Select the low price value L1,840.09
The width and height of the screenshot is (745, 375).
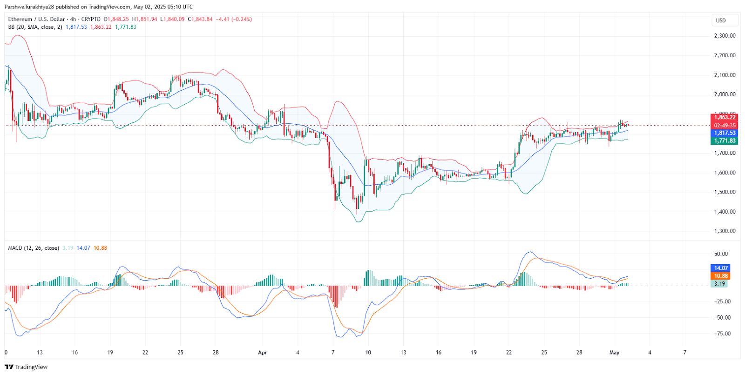(172, 20)
